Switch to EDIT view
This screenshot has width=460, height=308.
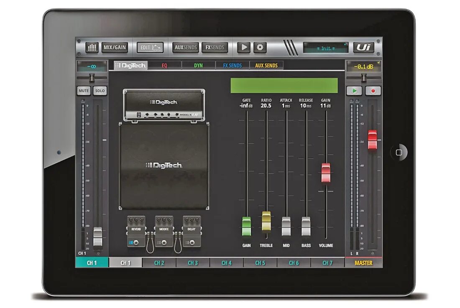tap(150, 47)
